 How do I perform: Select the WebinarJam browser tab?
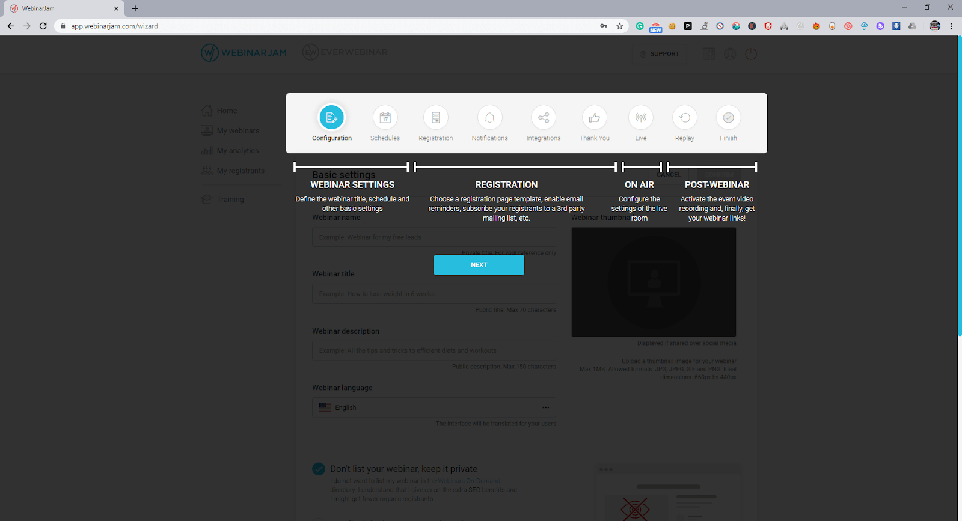coord(63,8)
